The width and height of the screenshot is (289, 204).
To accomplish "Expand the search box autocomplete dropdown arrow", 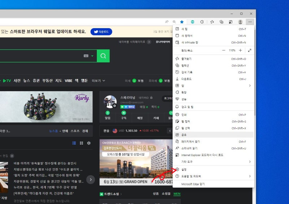I will click(92, 56).
